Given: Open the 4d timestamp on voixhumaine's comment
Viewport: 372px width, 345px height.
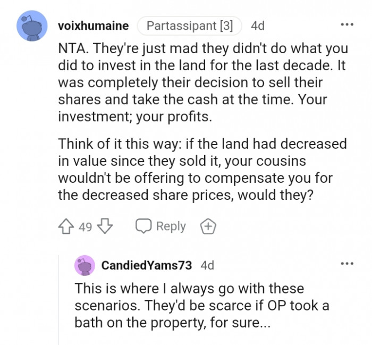Looking at the screenshot, I should tap(257, 25).
